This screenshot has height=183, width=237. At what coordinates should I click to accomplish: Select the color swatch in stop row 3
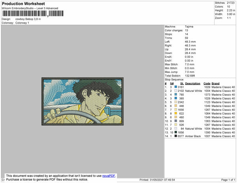(x=176, y=94)
